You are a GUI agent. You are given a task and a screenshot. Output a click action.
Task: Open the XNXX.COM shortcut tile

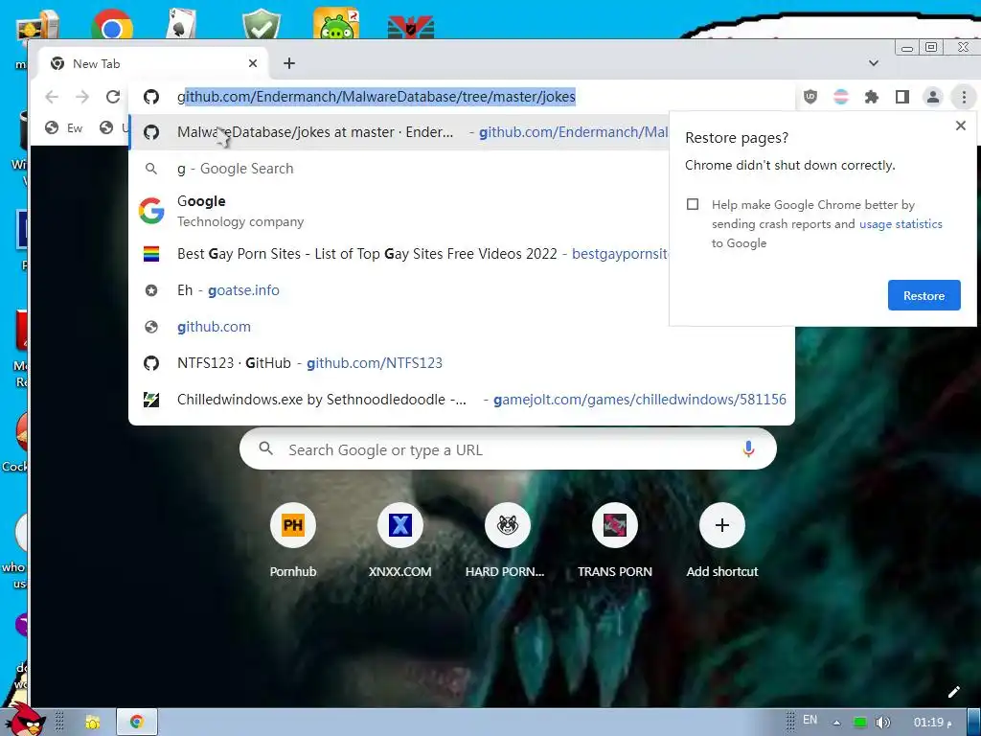pyautogui.click(x=399, y=539)
